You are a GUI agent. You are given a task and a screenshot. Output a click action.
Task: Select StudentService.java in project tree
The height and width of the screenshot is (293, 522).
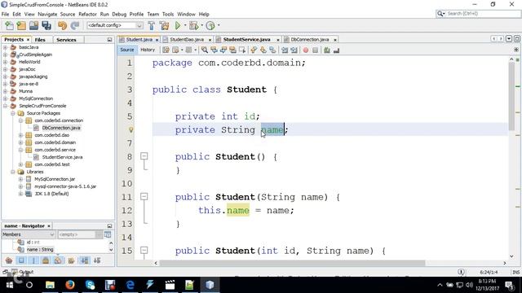tap(62, 157)
